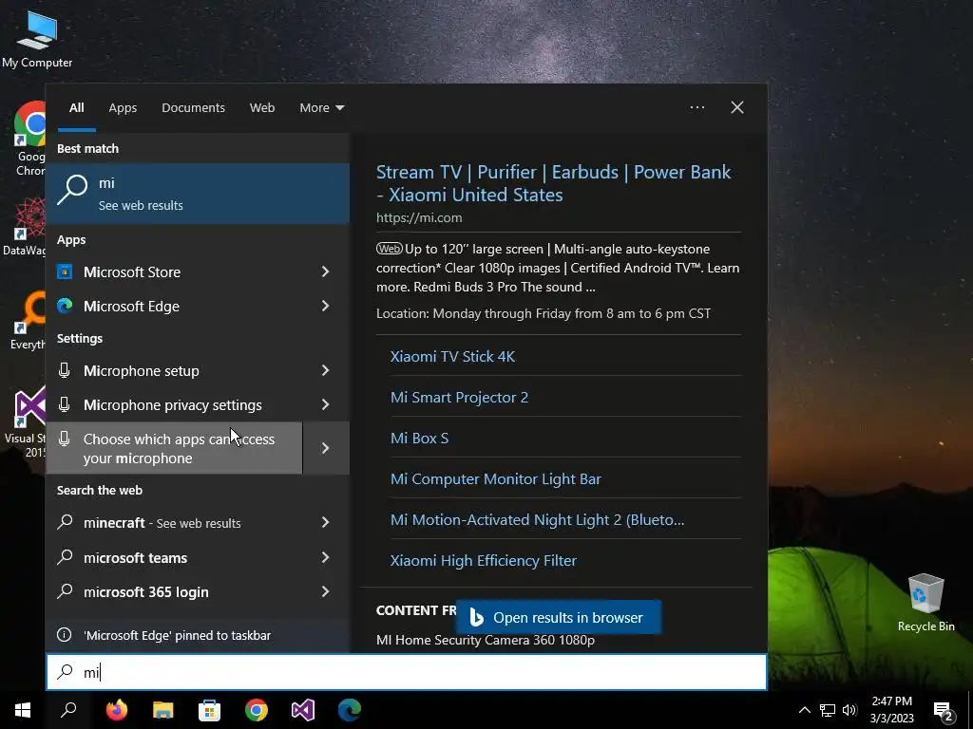Click the taskbar search magnifier icon
Image resolution: width=973 pixels, height=729 pixels.
pyautogui.click(x=68, y=710)
